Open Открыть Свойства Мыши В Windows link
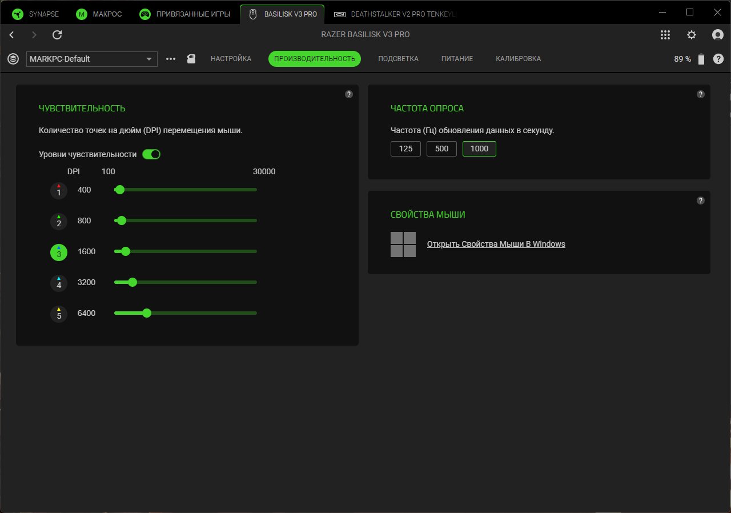 pyautogui.click(x=496, y=245)
